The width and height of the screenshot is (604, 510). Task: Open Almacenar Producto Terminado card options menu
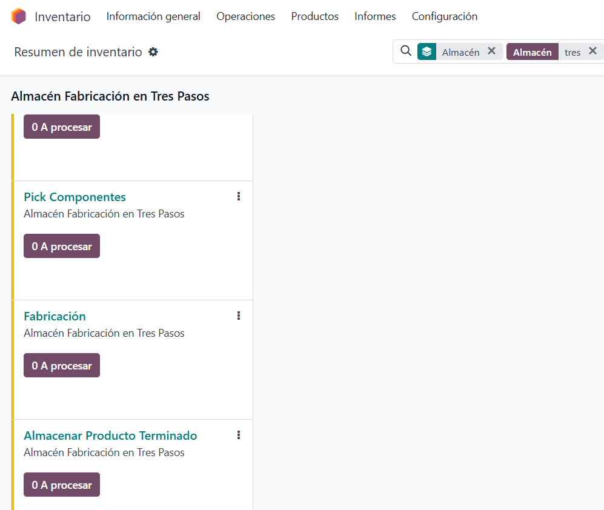point(239,435)
